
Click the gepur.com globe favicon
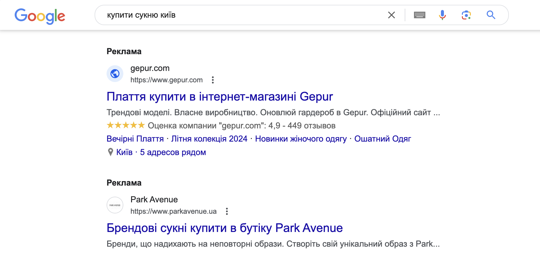point(115,74)
